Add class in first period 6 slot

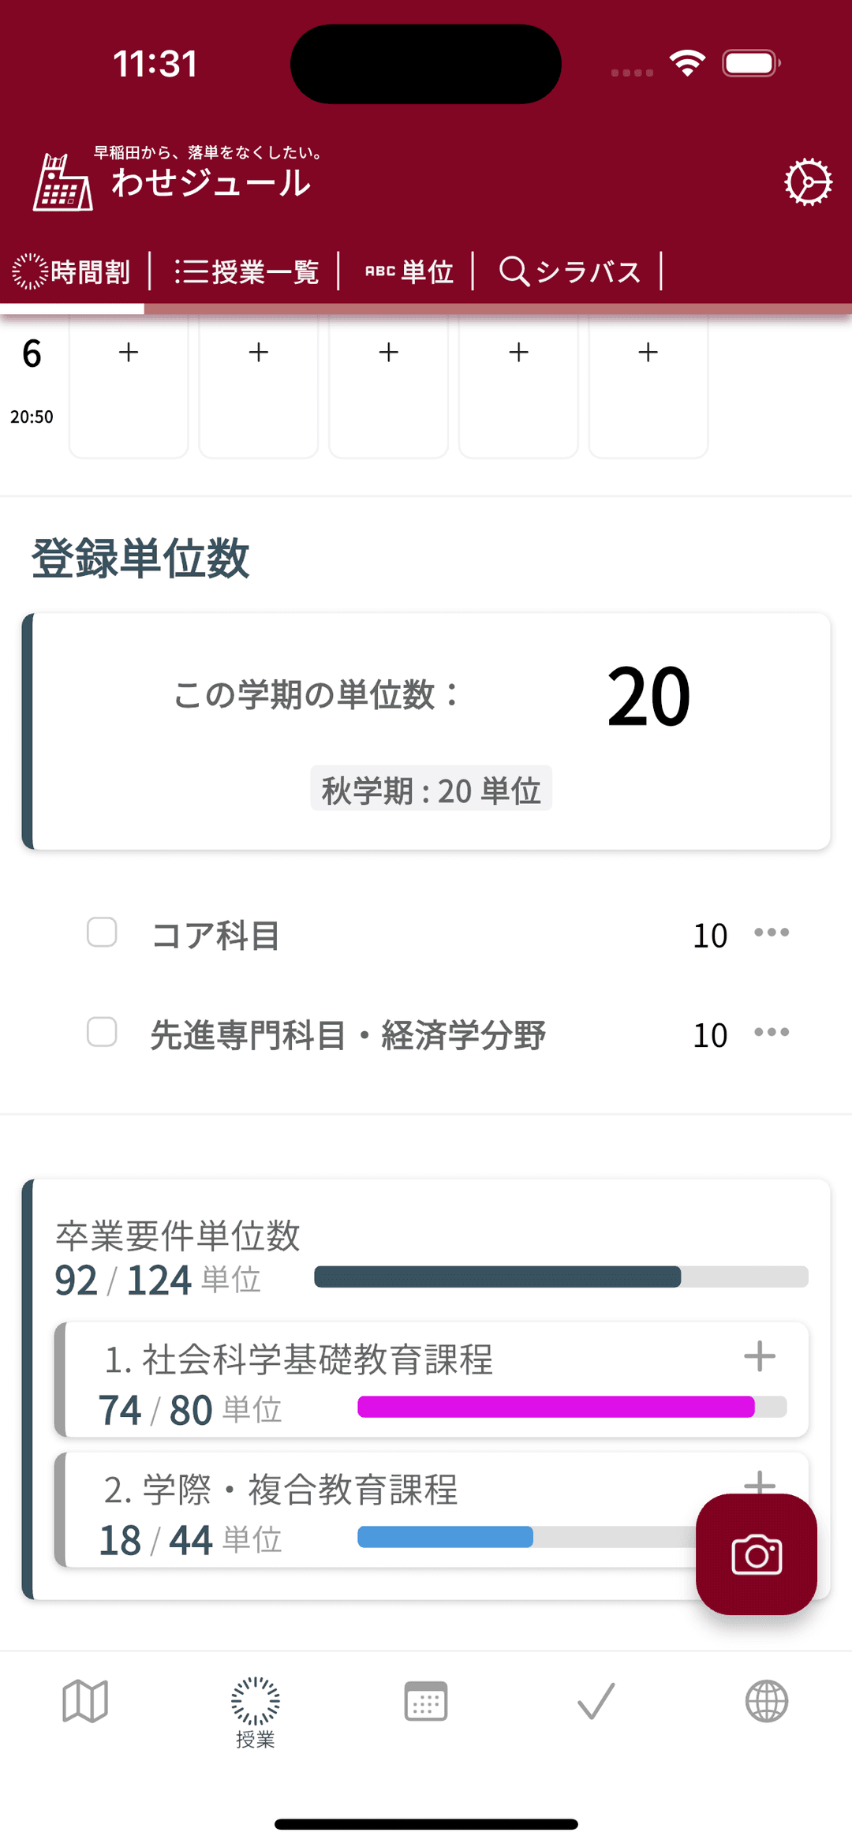[129, 353]
